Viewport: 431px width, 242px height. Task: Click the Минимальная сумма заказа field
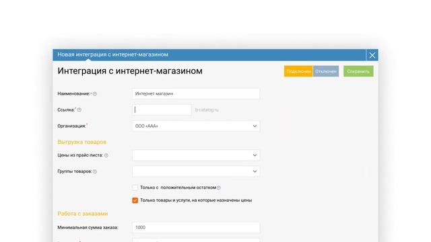[x=196, y=227]
